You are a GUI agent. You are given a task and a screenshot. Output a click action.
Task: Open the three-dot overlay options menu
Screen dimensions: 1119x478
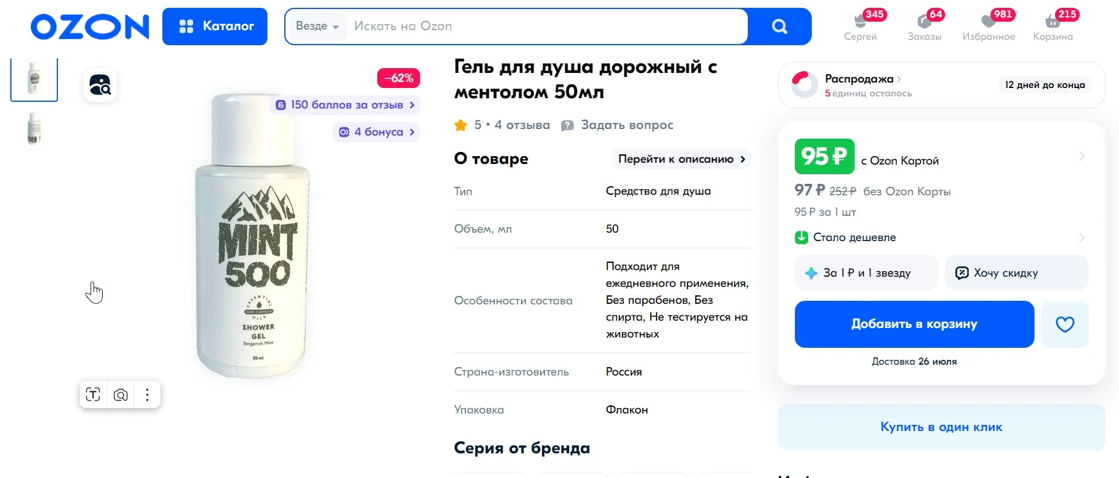(147, 395)
